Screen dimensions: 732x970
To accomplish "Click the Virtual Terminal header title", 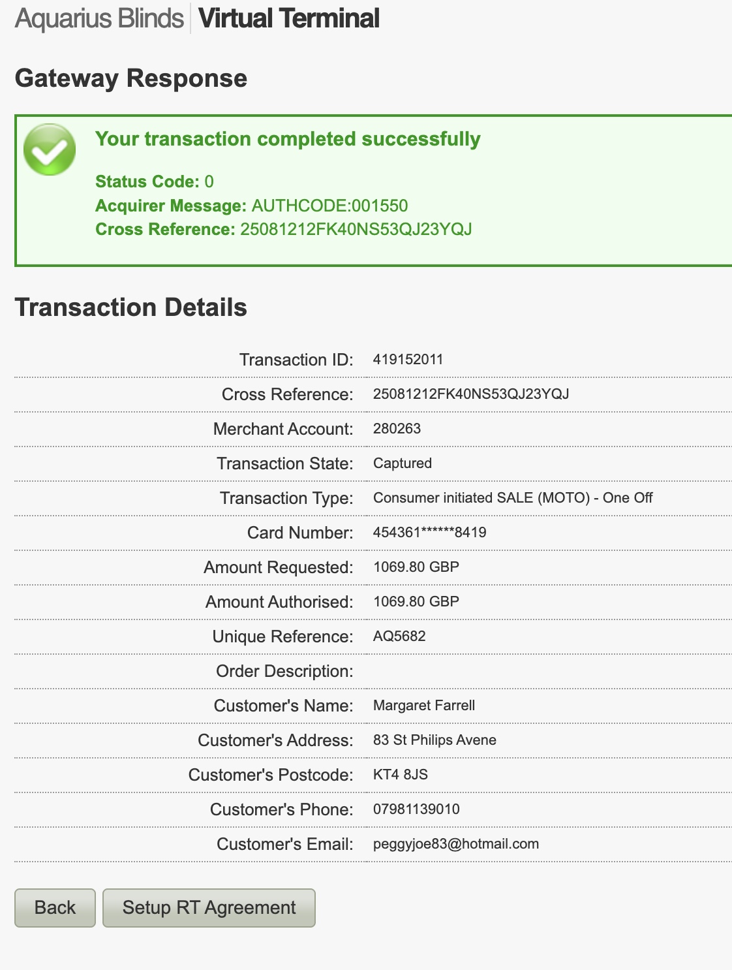I will pos(289,18).
